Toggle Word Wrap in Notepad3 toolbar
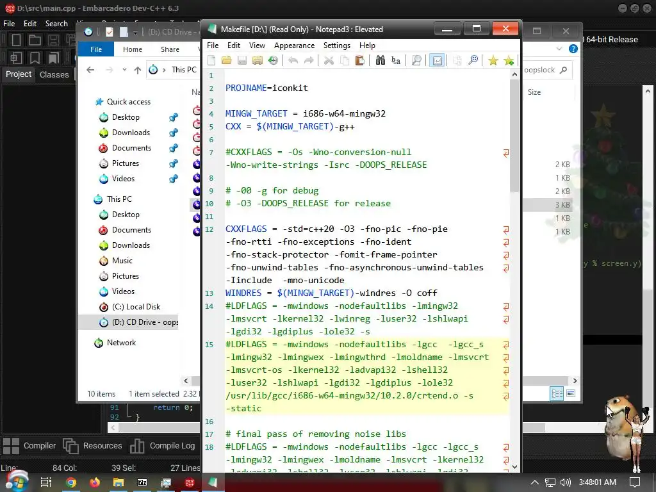The width and height of the screenshot is (656, 492). pyautogui.click(x=437, y=61)
